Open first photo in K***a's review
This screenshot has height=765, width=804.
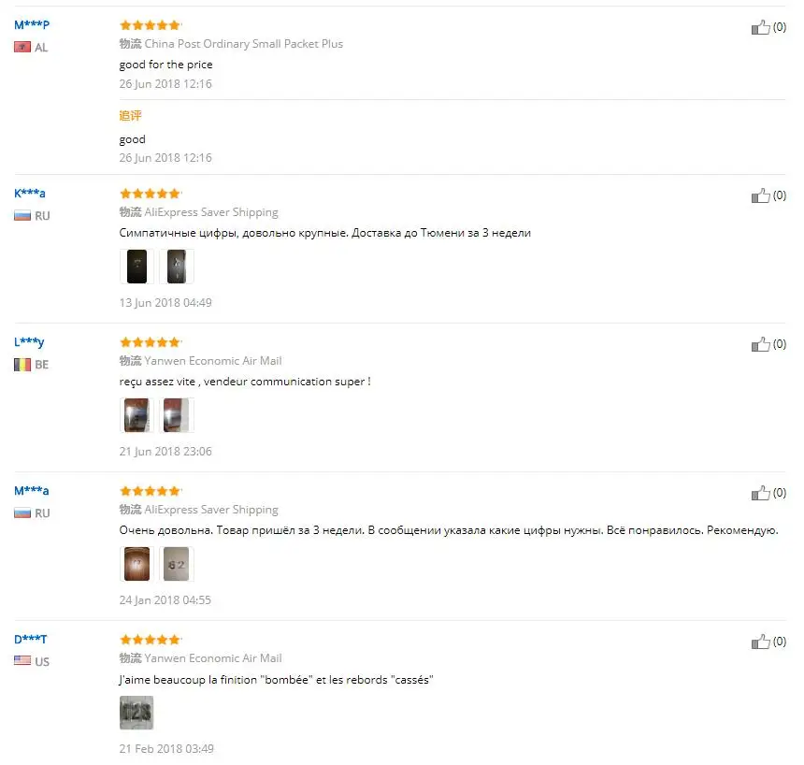click(x=136, y=267)
